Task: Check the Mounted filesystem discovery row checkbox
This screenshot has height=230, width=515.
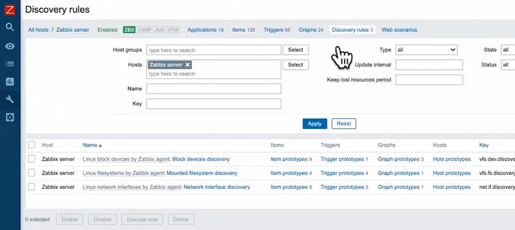Action: [x=31, y=173]
